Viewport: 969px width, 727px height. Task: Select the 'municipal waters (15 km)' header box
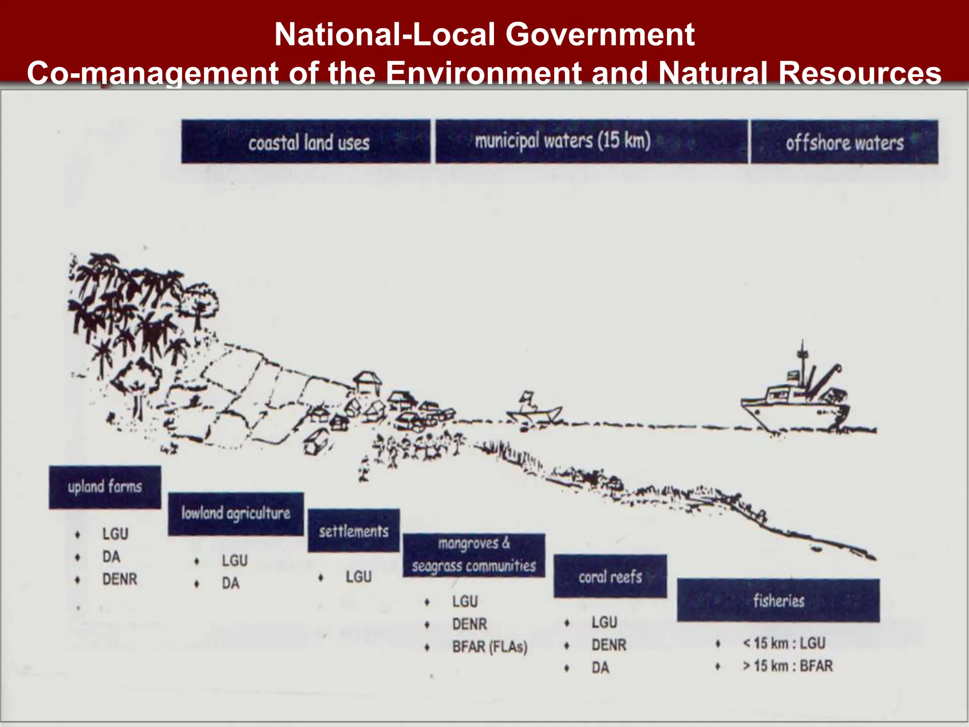click(x=591, y=142)
